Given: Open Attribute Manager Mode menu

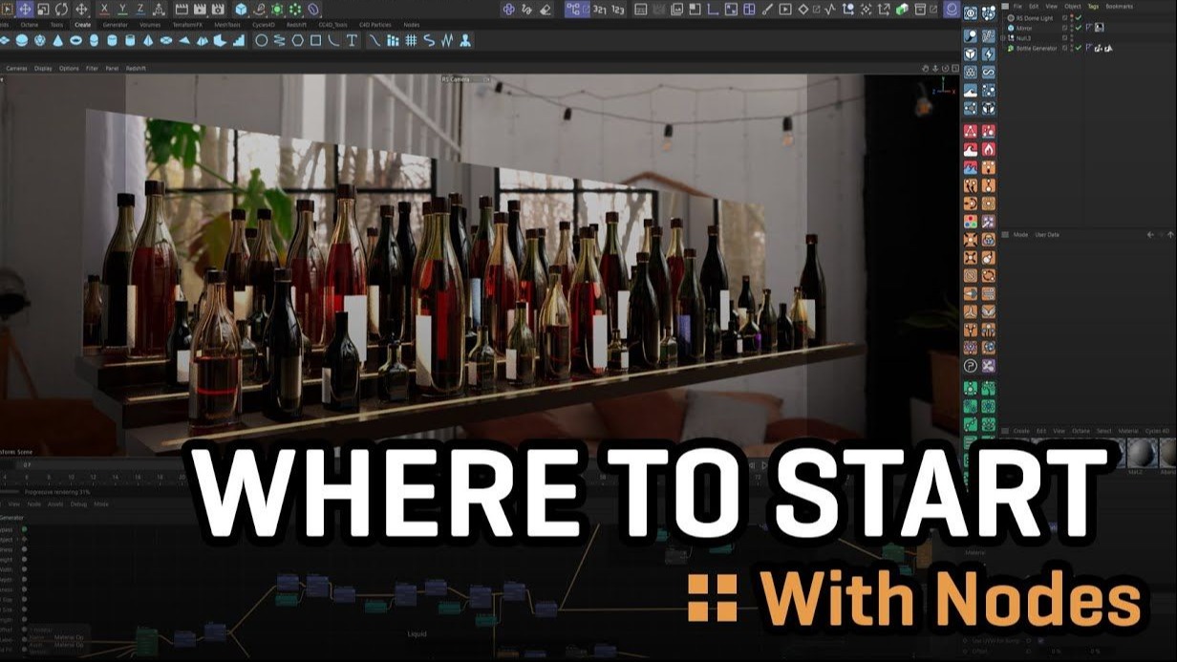Looking at the screenshot, I should [1020, 235].
